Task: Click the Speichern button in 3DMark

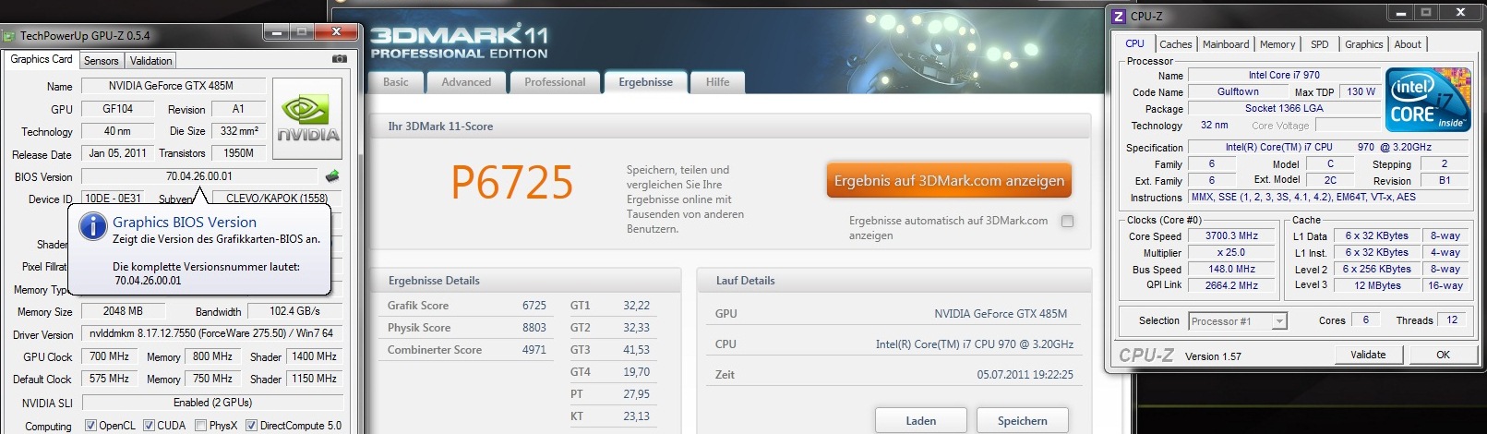Action: point(1022,420)
